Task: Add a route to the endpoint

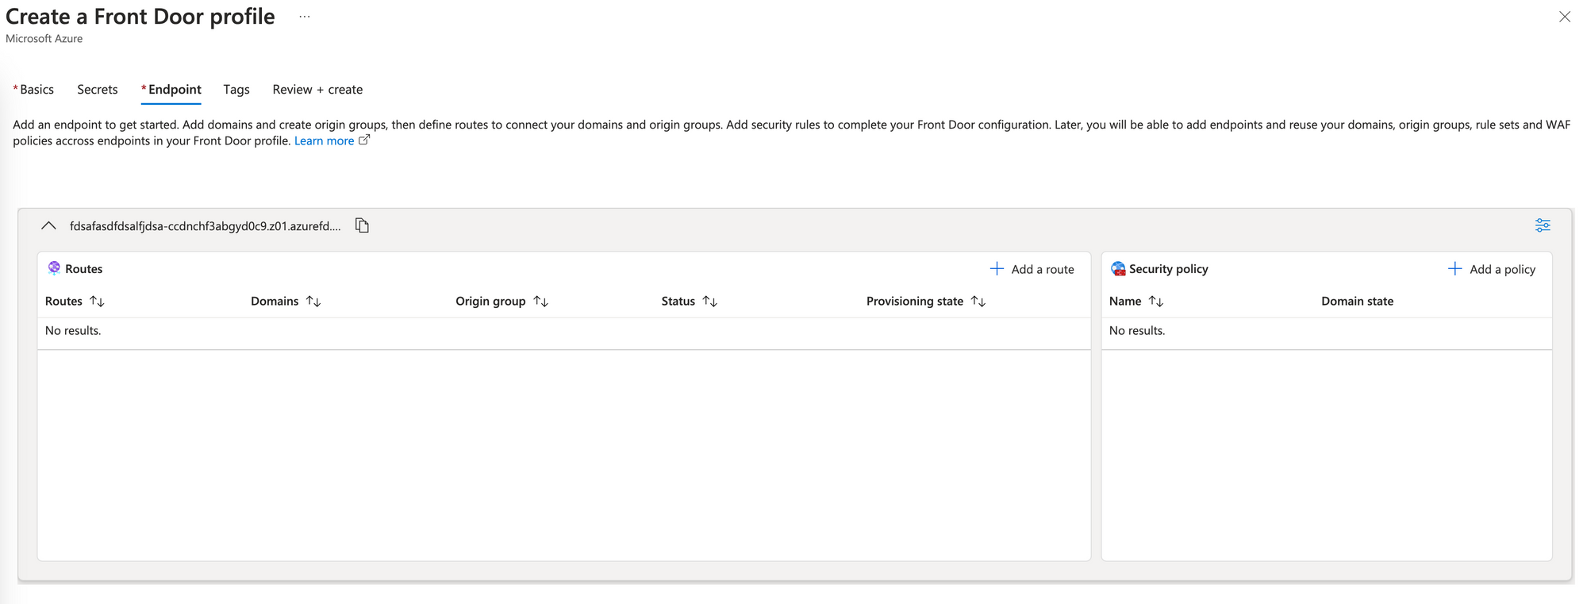Action: point(1032,269)
